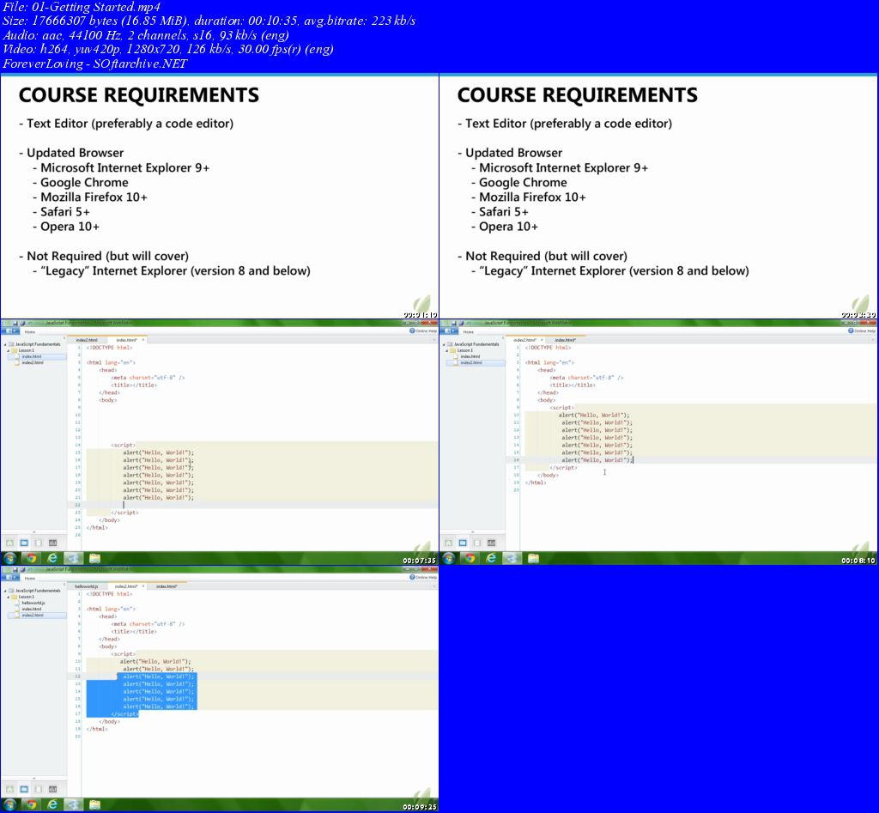Switch to Files workspace icon in 00:08:10 frame

click(x=463, y=543)
